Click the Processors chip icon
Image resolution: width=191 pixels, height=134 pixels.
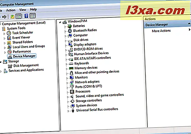click(72, 92)
